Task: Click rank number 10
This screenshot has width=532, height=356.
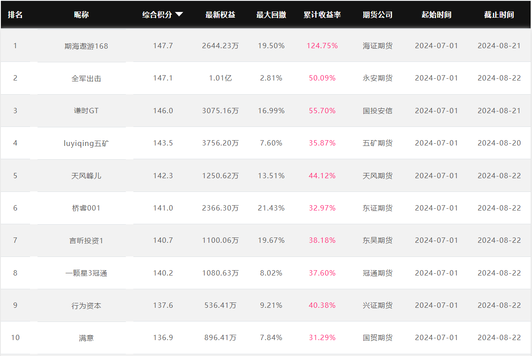Action: [x=15, y=337]
